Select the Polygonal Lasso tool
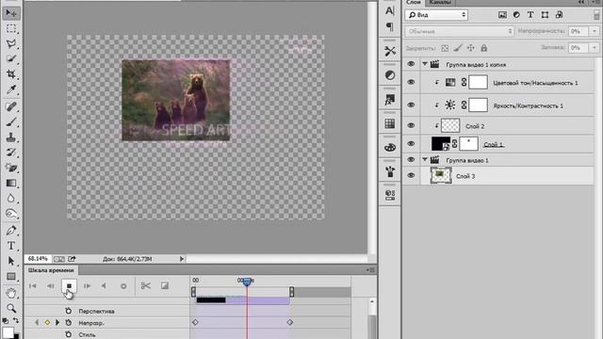 coord(11,44)
